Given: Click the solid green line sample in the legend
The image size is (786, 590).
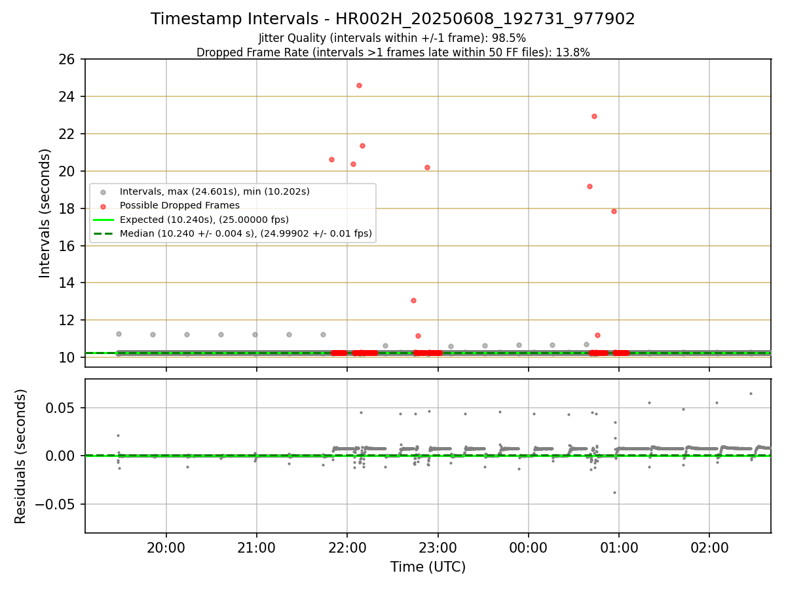Looking at the screenshot, I should [103, 220].
